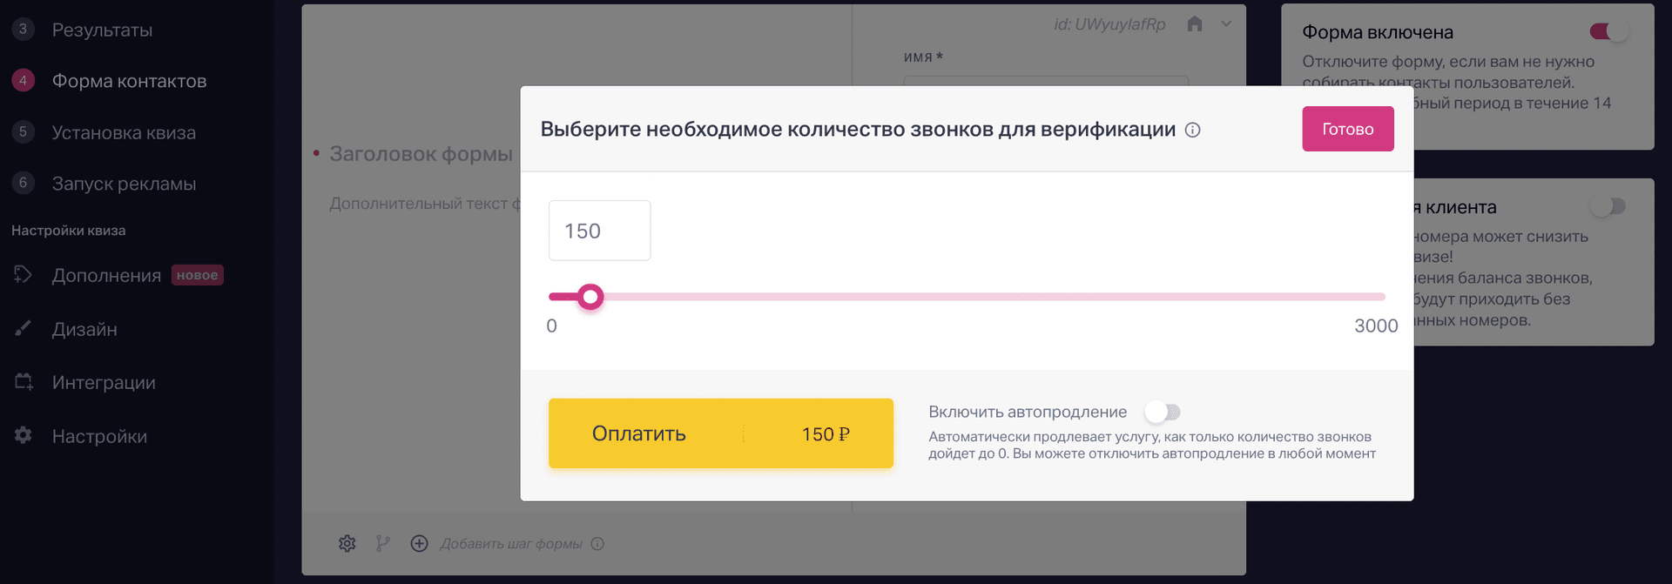The height and width of the screenshot is (584, 1672).
Task: Toggle the client phone verification switch
Action: [1608, 207]
